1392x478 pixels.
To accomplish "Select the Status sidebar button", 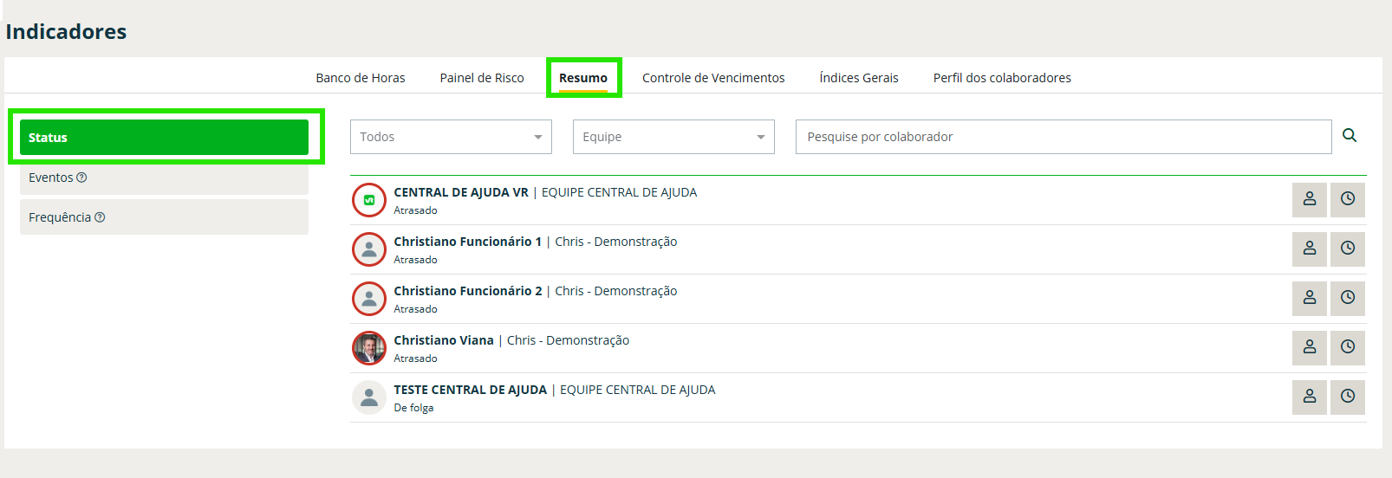I will click(164, 138).
